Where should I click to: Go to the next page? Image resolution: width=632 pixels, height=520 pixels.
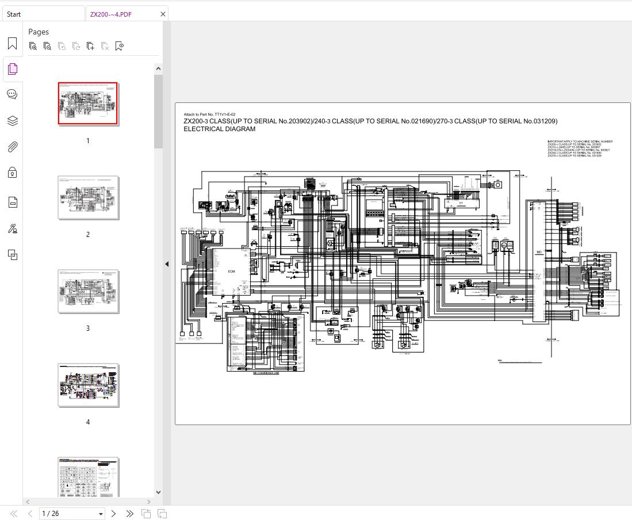coord(114,514)
